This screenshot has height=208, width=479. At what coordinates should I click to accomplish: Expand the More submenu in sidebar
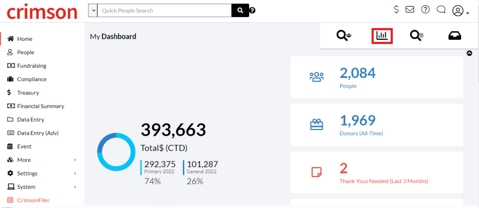click(42, 160)
